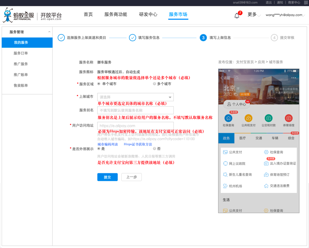Screen dimensions: 309x248
Task: Tap the 公共和支付 yellow circle icon in preview
Action: click(248, 118)
